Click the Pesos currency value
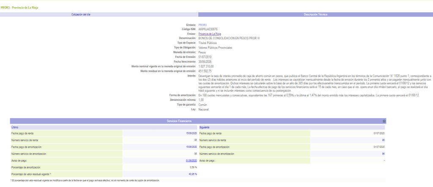Screen dimensions: 433x187 tap(202, 52)
